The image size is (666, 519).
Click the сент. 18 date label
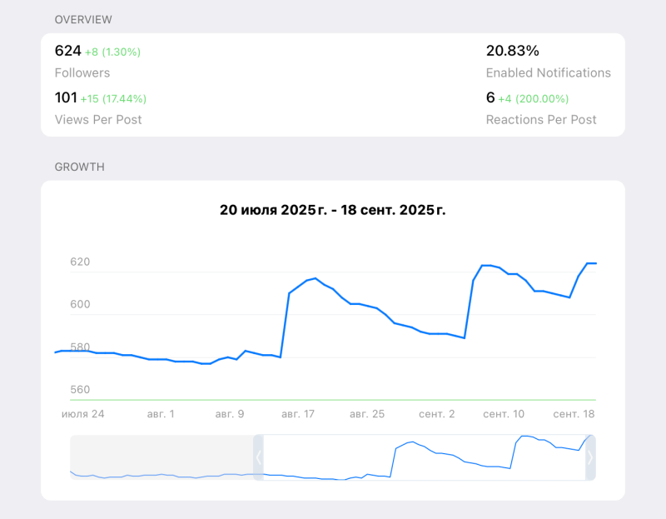574,413
